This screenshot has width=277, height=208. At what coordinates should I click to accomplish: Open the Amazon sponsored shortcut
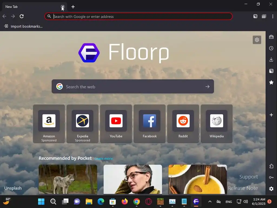click(x=49, y=124)
